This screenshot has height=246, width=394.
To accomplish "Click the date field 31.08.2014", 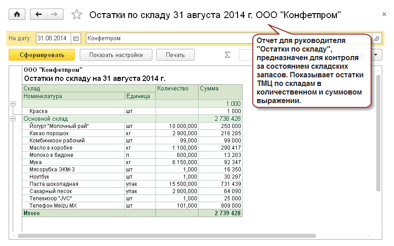I will point(53,38).
